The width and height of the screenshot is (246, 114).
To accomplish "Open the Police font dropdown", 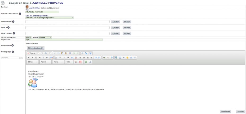I will coord(58,62).
